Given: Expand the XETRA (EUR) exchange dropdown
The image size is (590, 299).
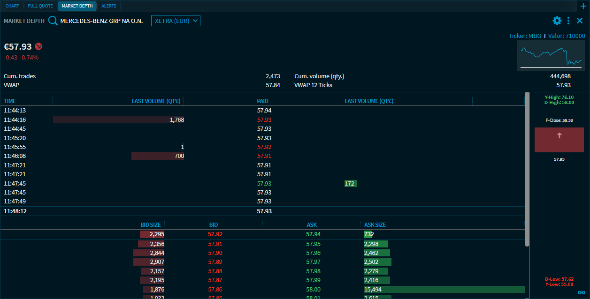Looking at the screenshot, I should pyautogui.click(x=176, y=21).
